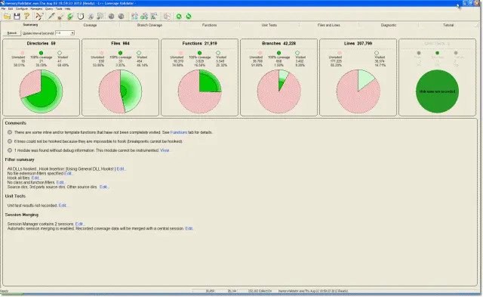Screen dimensions: 483x297
Task: Click the syringe inject toolbar icon
Action: [x=51, y=17]
